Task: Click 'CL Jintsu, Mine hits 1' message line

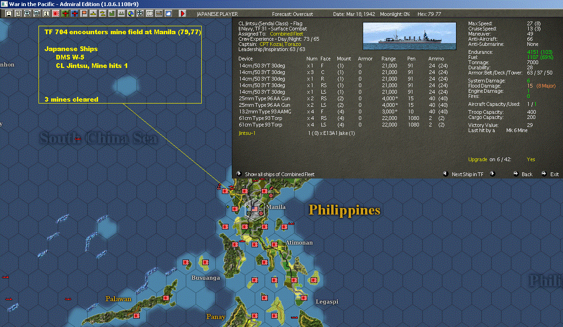Action: 91,66
